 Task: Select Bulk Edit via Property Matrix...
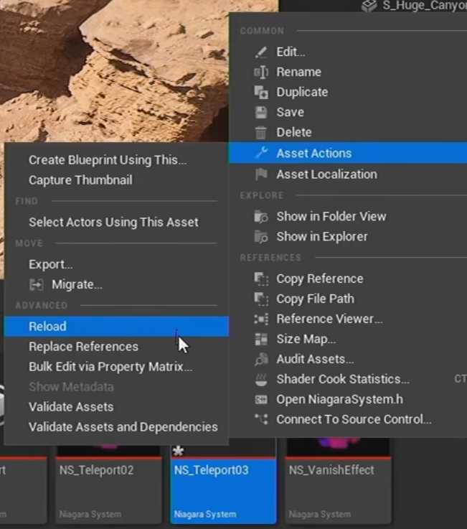tap(116, 367)
